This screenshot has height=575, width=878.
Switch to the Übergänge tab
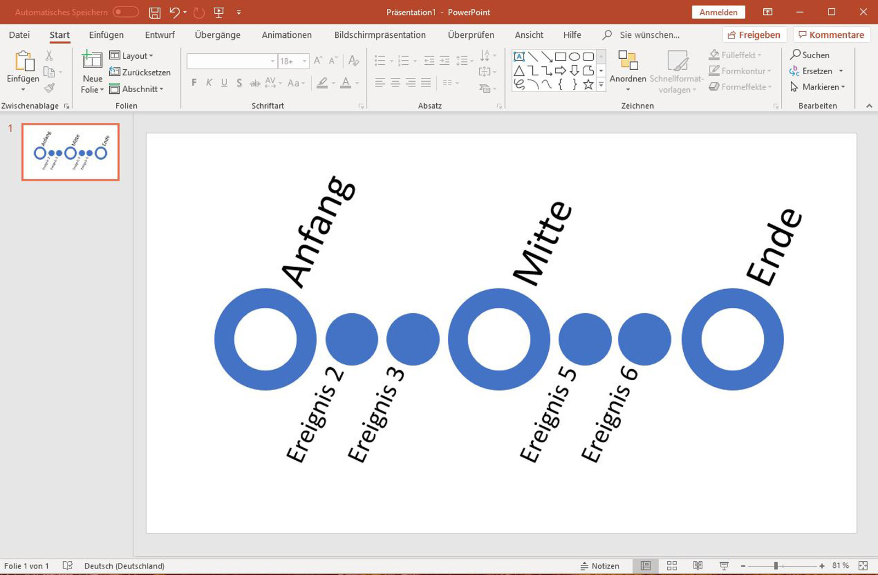[x=217, y=35]
